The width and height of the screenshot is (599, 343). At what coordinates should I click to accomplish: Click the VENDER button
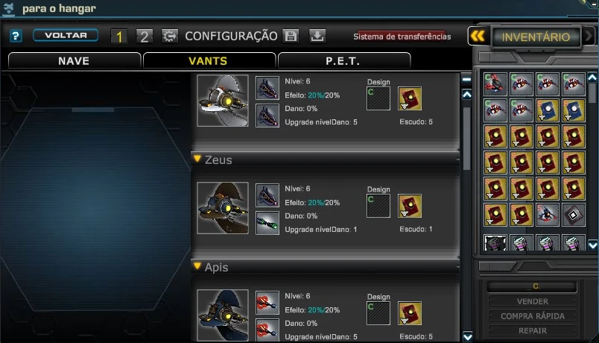pyautogui.click(x=533, y=301)
